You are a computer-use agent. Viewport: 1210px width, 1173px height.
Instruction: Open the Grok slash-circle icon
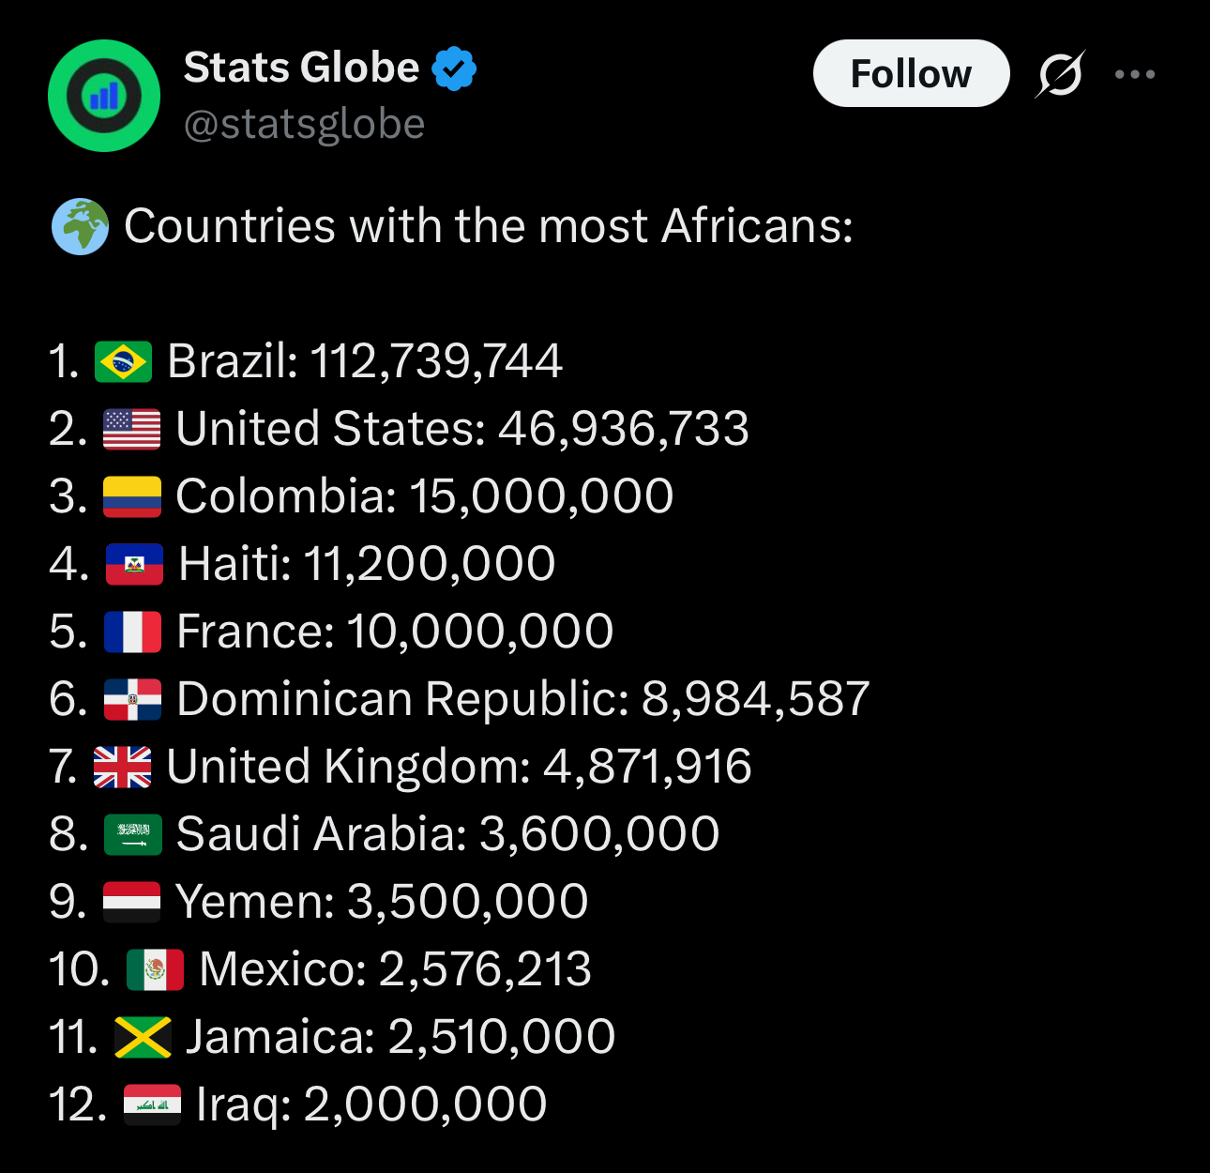pyautogui.click(x=1060, y=73)
